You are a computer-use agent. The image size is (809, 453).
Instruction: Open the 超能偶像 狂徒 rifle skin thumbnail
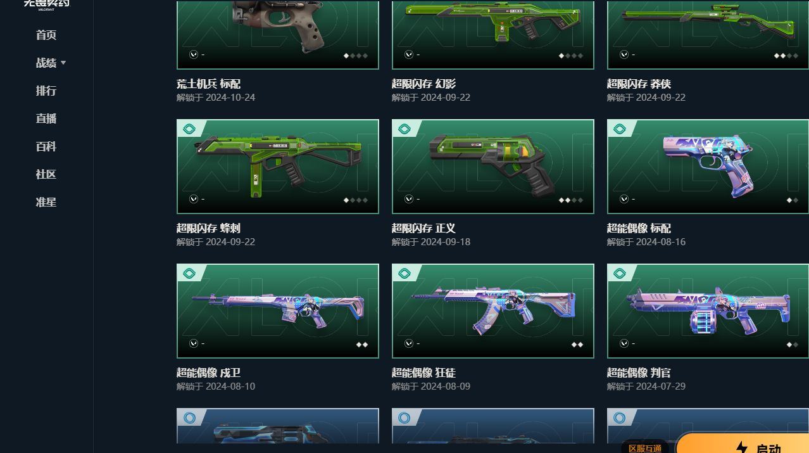pos(493,311)
